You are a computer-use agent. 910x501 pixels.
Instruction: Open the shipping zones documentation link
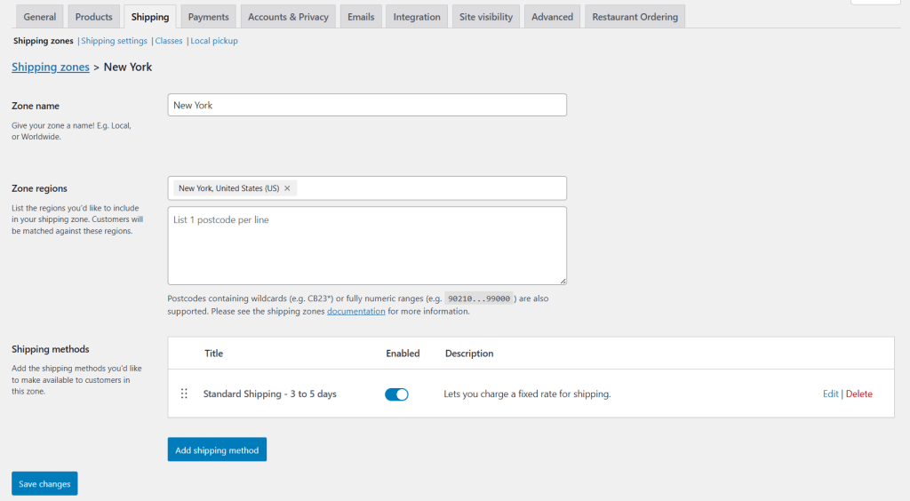click(355, 312)
